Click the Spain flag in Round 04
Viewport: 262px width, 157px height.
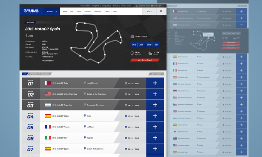pyautogui.click(x=48, y=115)
